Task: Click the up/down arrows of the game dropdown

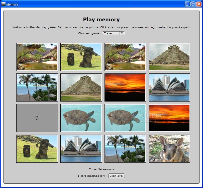Action: coord(122,33)
